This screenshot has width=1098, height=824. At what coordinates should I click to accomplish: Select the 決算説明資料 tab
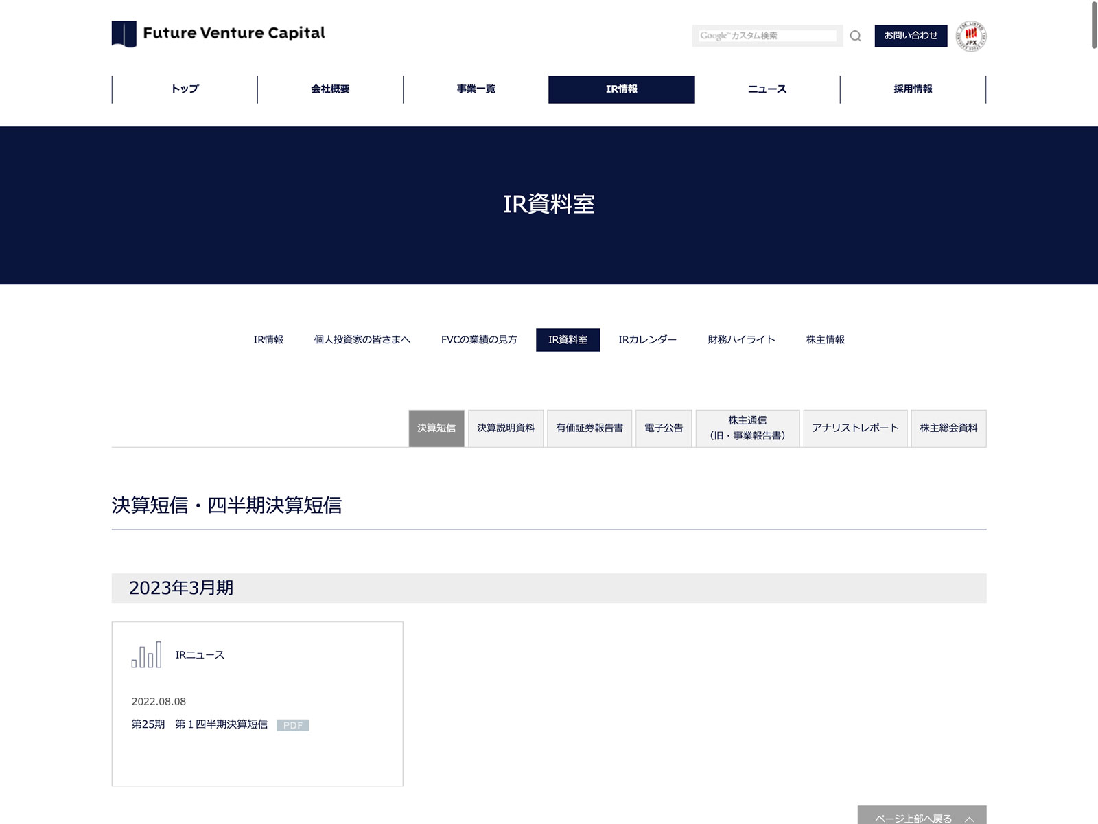click(x=506, y=428)
